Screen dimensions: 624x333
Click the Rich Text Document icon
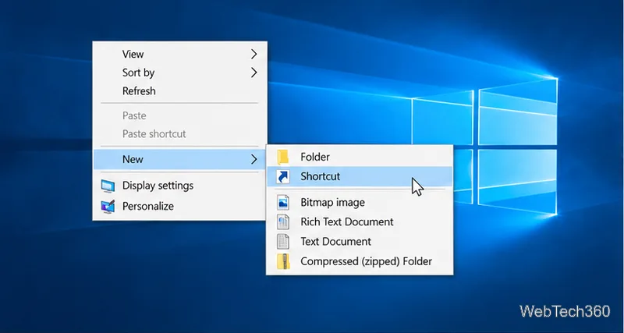[x=283, y=221]
